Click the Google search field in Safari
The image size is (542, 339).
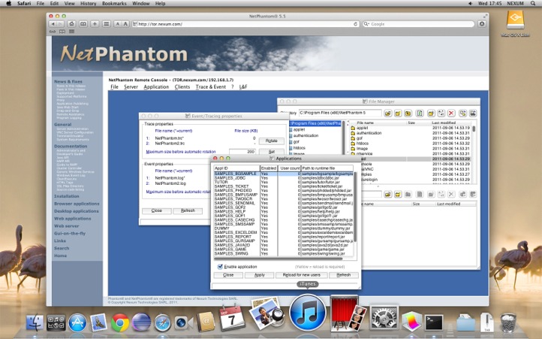[418, 24]
